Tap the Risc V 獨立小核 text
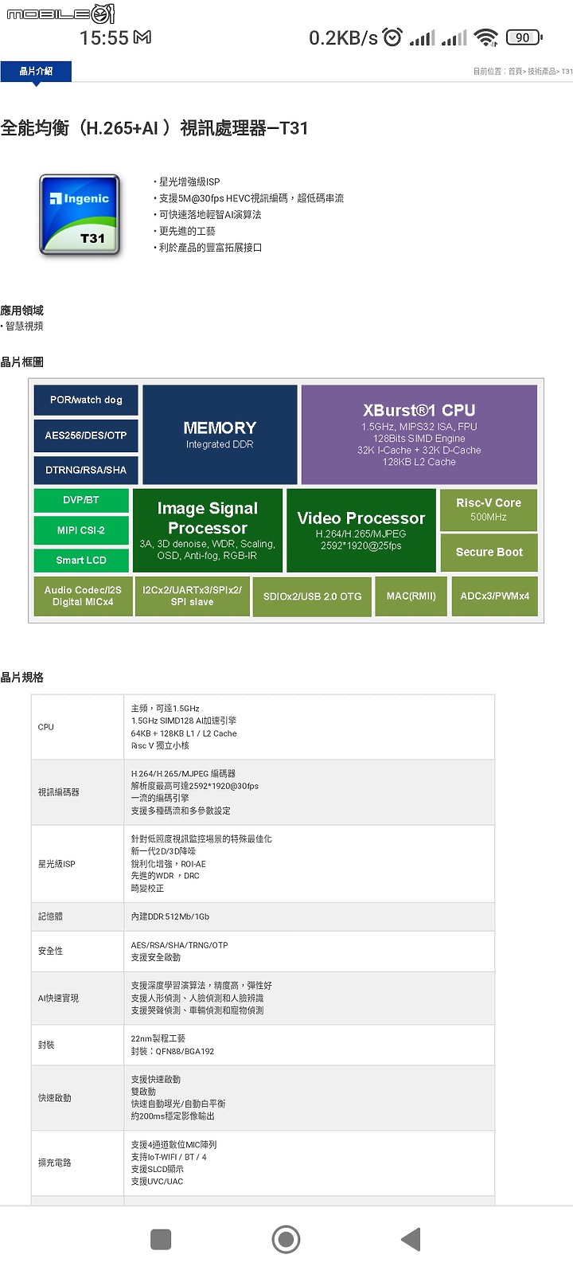 pyautogui.click(x=160, y=746)
